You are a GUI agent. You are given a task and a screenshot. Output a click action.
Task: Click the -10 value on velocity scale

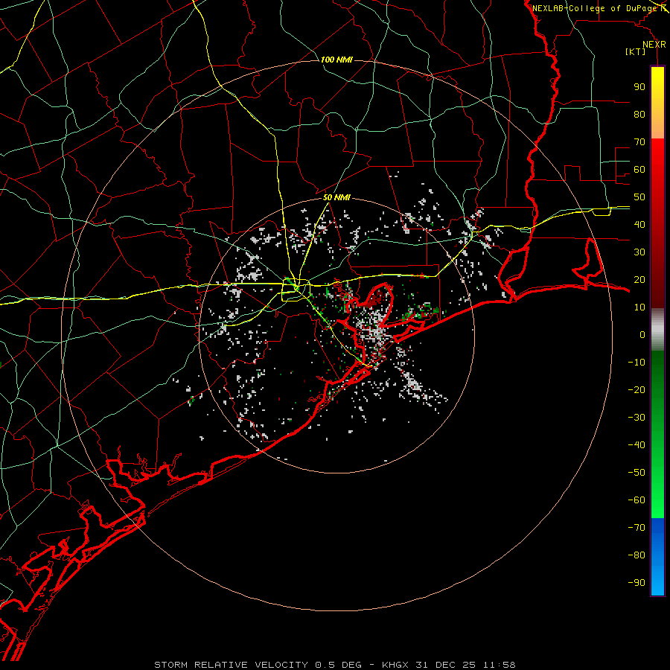(636, 363)
